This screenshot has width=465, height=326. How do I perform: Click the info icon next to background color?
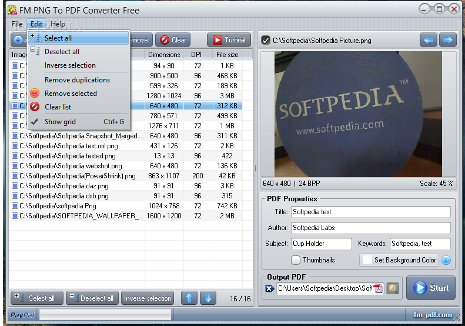tap(446, 260)
